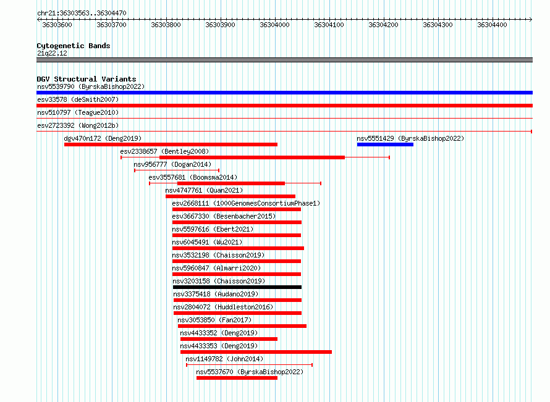
Task: Select the thin nsv956777 variant line
Action: click(177, 170)
